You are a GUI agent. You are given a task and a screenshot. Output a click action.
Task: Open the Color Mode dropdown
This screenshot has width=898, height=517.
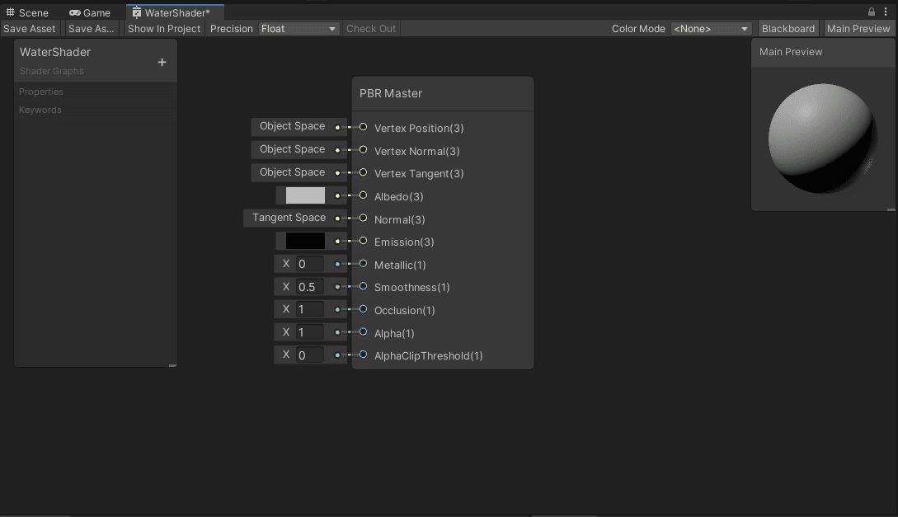point(710,29)
